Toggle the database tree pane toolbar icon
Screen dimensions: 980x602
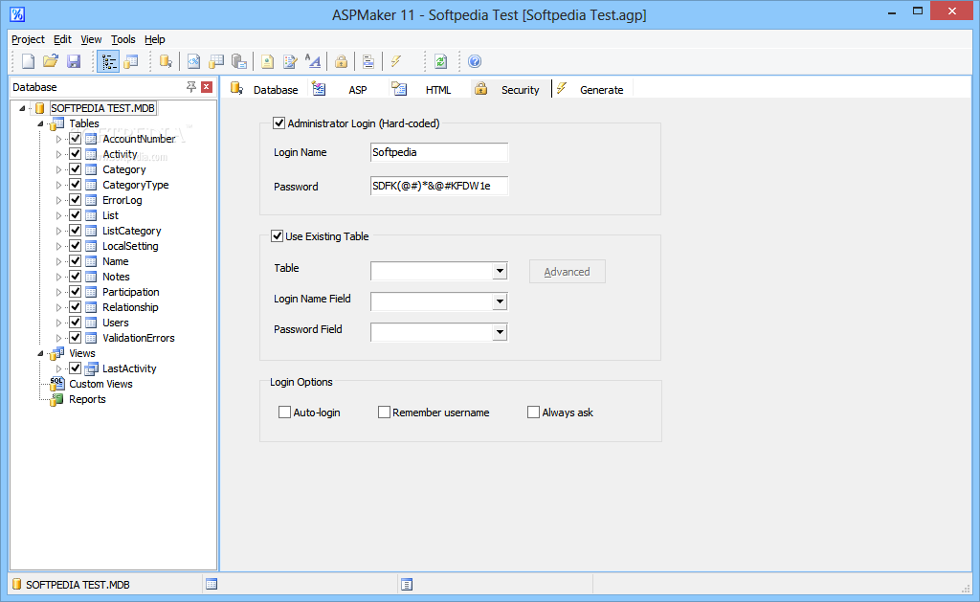tap(108, 61)
